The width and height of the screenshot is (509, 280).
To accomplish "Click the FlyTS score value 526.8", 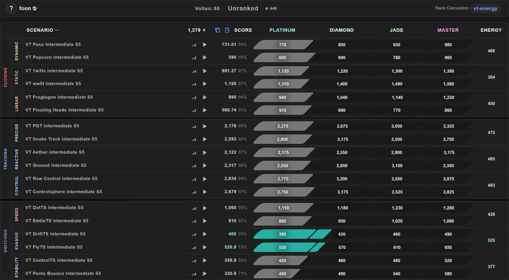I will (230, 247).
